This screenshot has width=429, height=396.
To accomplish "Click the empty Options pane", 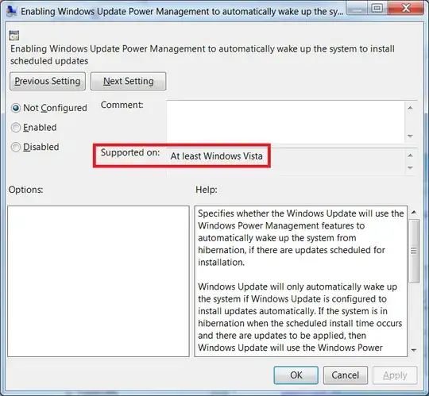I will tap(99, 281).
